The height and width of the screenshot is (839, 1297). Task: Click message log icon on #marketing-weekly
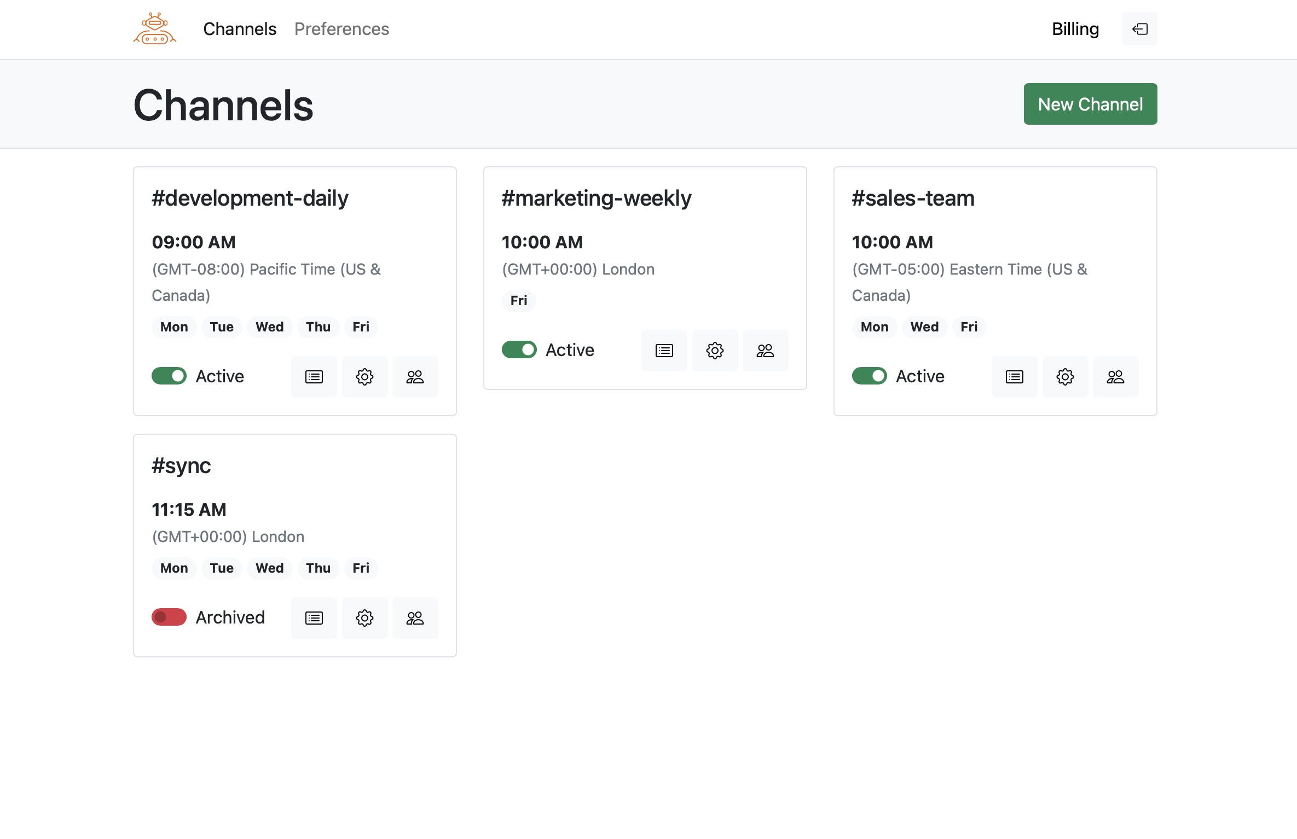click(x=664, y=349)
